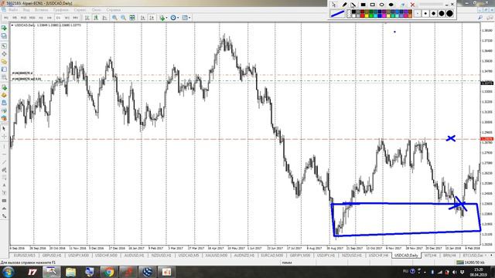The height and width of the screenshot is (278, 495).
Task: Open the Графики menu
Action: [60, 10]
